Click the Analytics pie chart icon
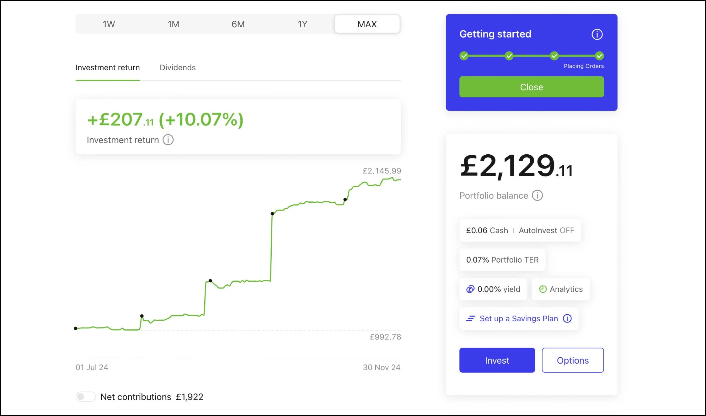 pyautogui.click(x=543, y=289)
